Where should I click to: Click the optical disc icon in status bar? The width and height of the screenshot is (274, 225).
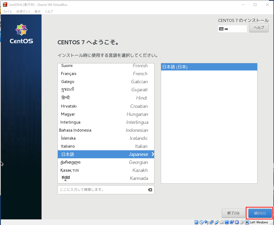[x=201, y=222]
